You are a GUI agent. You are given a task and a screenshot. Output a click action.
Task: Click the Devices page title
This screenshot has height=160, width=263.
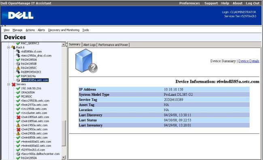click(15, 37)
